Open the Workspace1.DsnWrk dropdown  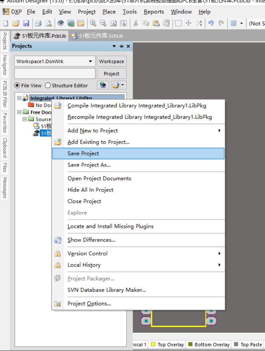coord(90,61)
